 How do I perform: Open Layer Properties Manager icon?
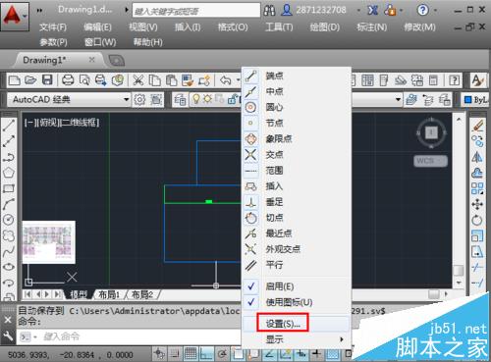point(180,99)
